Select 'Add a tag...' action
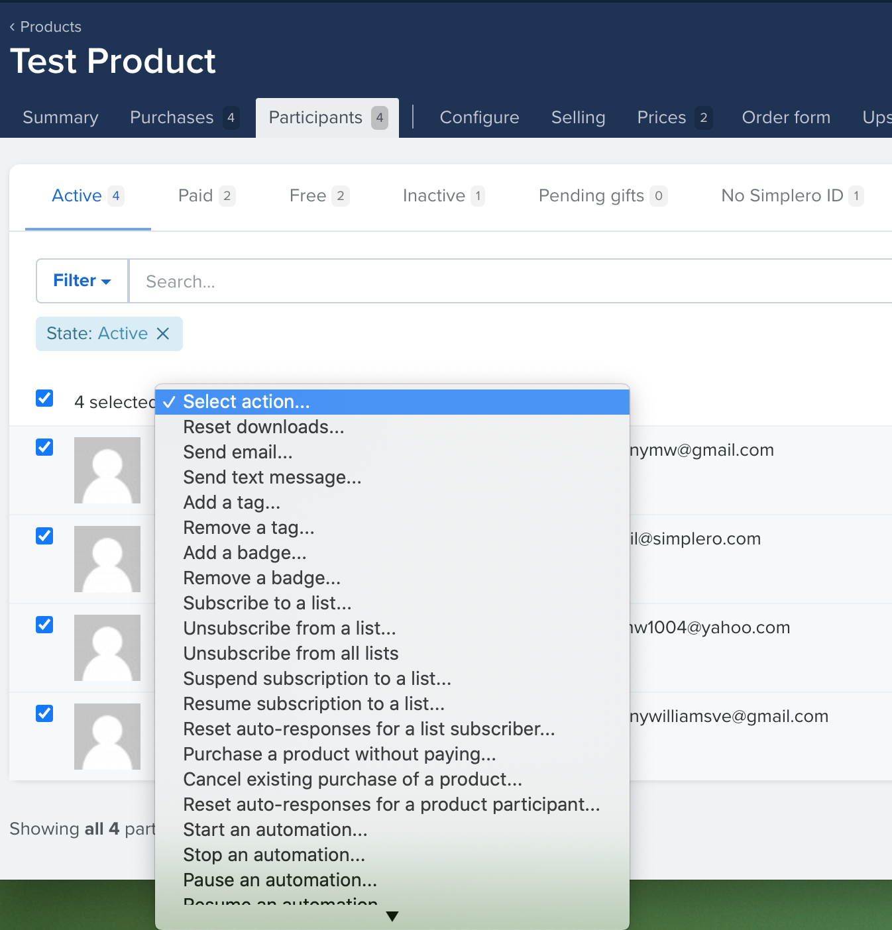 232,503
